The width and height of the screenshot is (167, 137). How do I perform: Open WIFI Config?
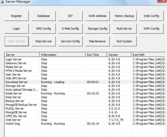(152, 29)
